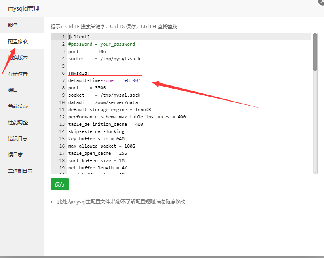Image resolution: width=324 pixels, height=258 pixels.
Task: Open the 端口 tab
Action: [x=22, y=90]
